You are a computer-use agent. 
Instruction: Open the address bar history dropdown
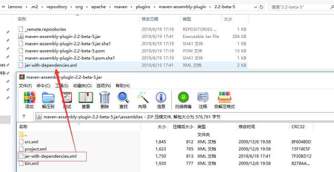256,7
